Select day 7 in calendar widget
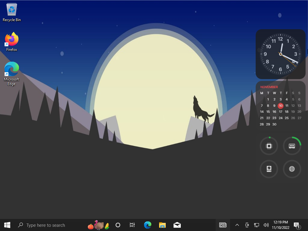The image size is (308, 231). (262, 106)
